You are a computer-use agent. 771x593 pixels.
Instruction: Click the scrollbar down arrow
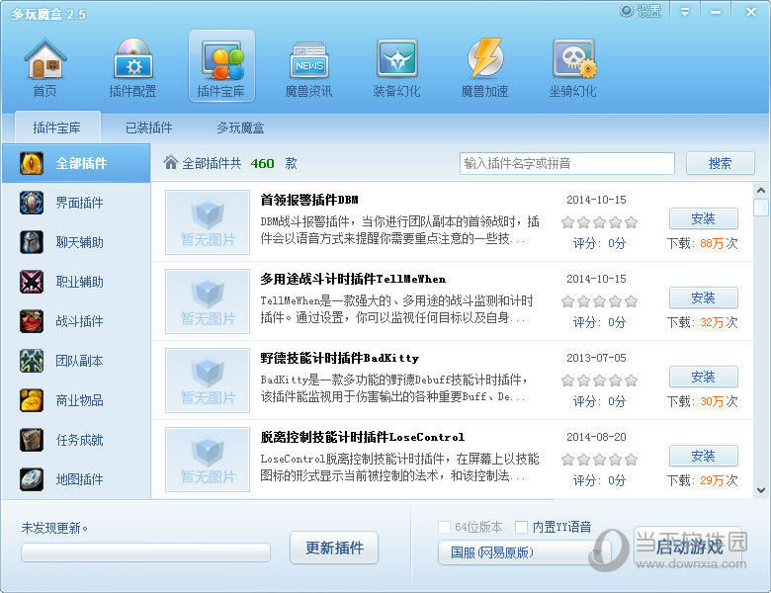761,490
